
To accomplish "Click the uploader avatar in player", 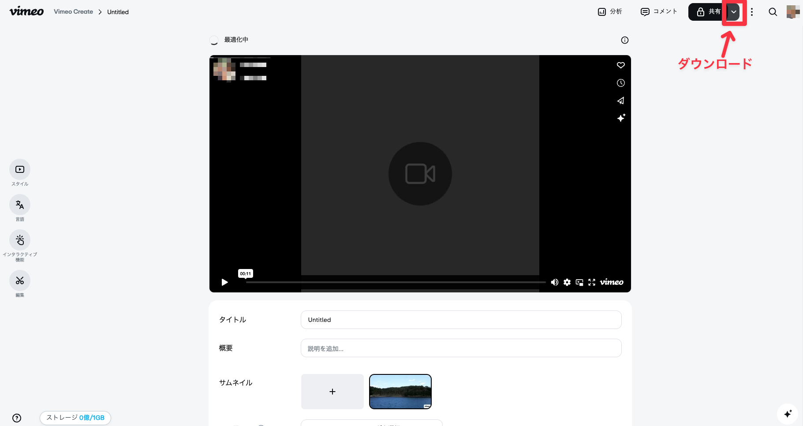I will pos(224,70).
